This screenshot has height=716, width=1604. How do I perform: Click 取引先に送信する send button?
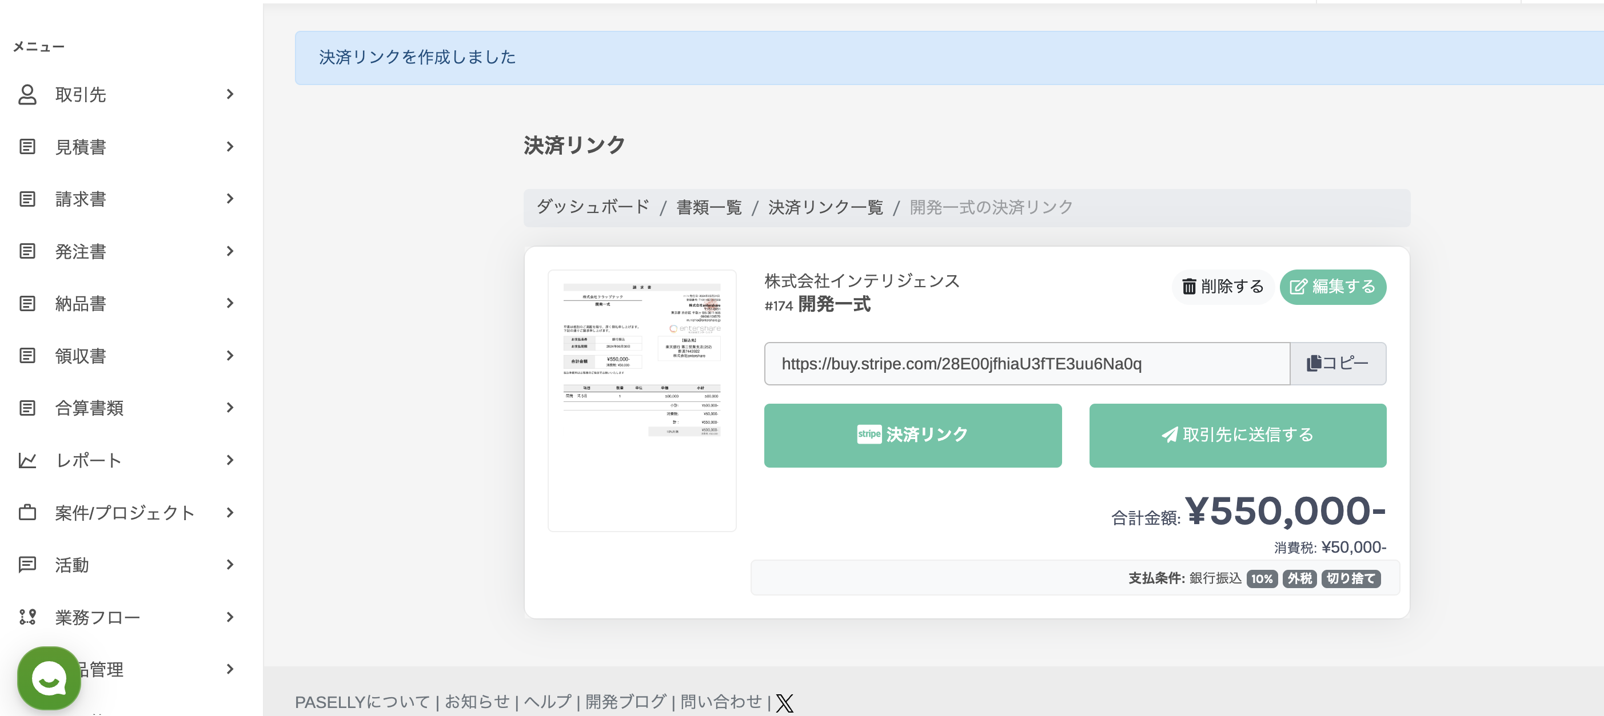1237,436
